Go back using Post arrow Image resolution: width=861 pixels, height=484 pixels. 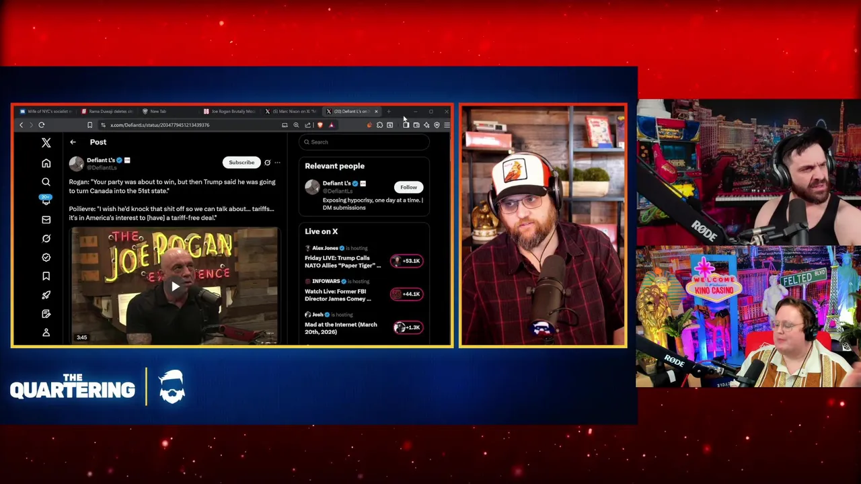(73, 142)
